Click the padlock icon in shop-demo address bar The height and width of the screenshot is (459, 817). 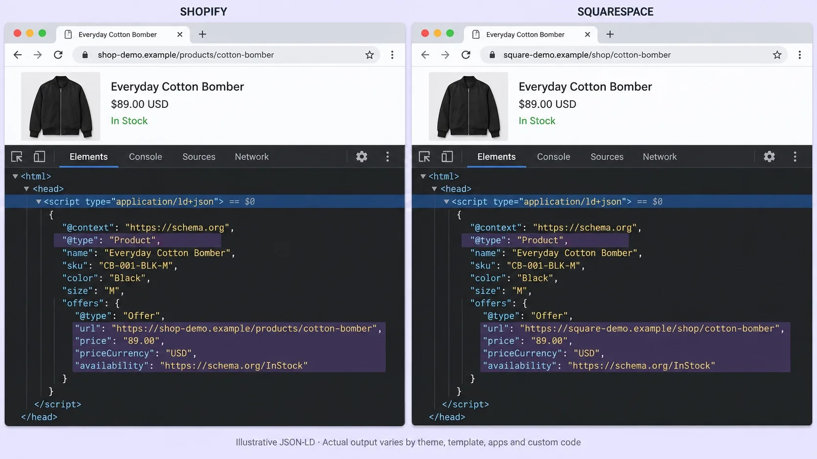click(85, 55)
